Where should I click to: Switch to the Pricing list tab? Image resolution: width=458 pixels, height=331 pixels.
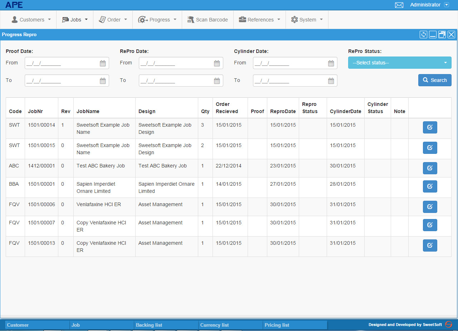295,325
